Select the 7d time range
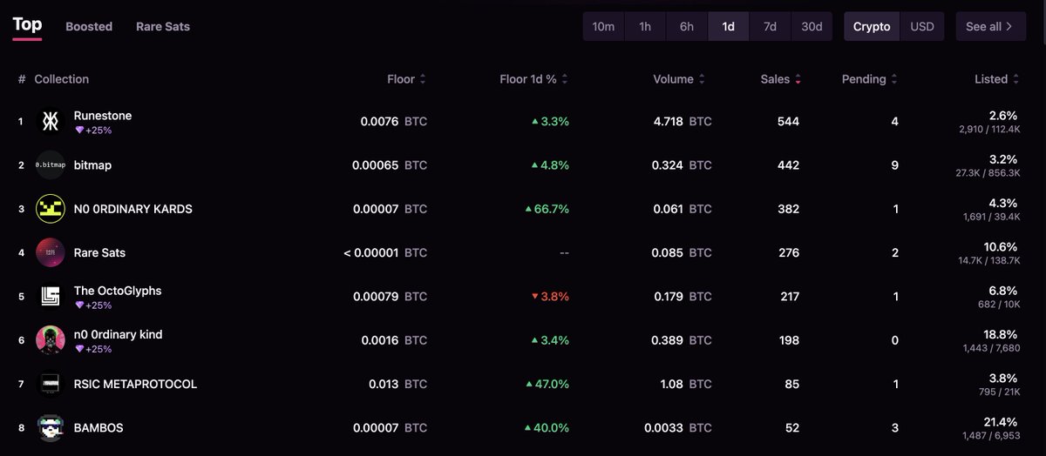The height and width of the screenshot is (456, 1046). pos(770,26)
